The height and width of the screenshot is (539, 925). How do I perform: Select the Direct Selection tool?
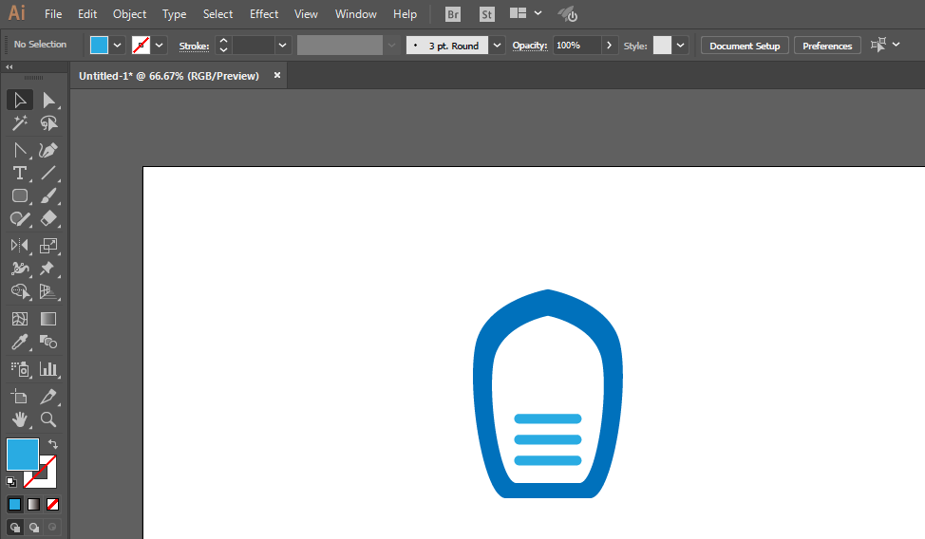48,101
